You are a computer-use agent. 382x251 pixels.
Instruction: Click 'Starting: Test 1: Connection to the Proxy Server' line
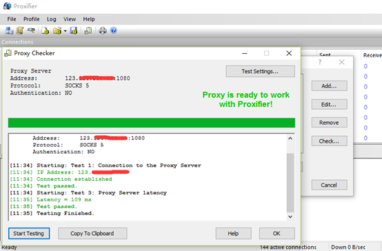pyautogui.click(x=105, y=165)
